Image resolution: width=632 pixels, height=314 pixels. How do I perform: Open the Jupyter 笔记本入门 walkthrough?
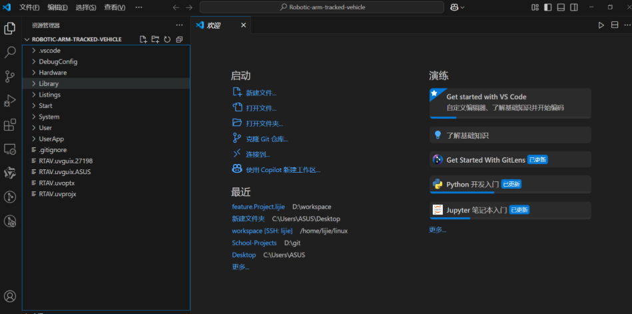(x=510, y=210)
